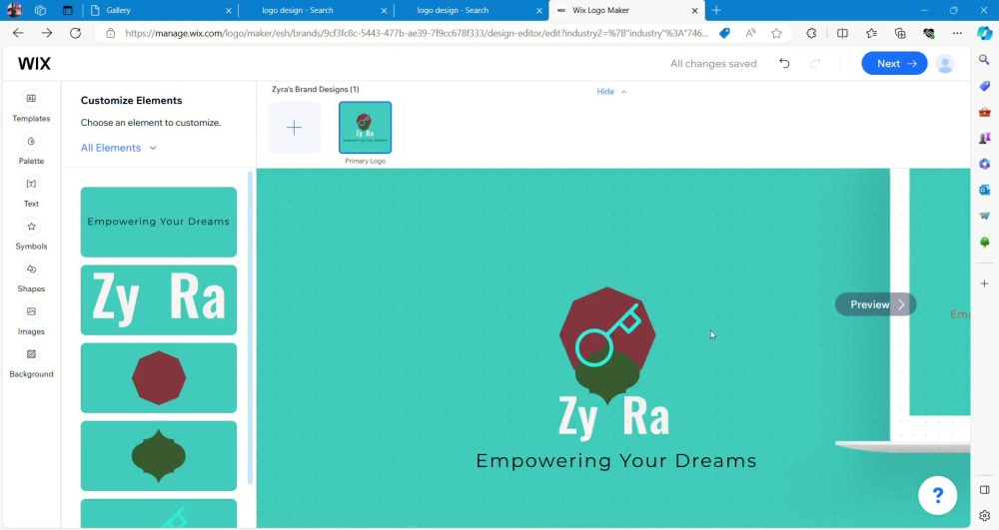Click the browser Forward arrow
The width and height of the screenshot is (999, 530).
47,33
